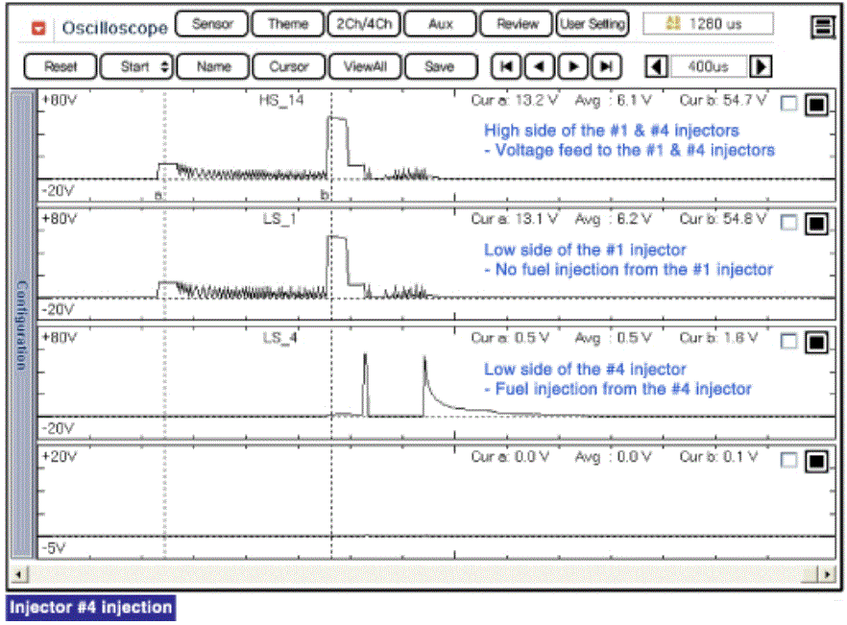Image resolution: width=847 pixels, height=625 pixels.
Task: Jump to last frame playback icon
Action: click(x=606, y=66)
